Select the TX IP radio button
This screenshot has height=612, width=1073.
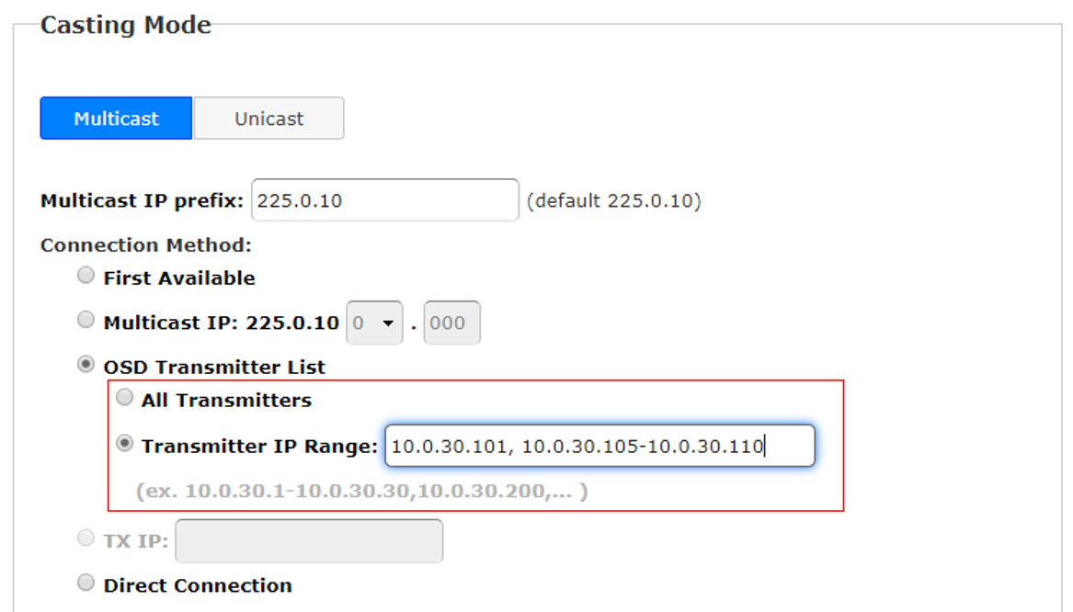pyautogui.click(x=86, y=539)
